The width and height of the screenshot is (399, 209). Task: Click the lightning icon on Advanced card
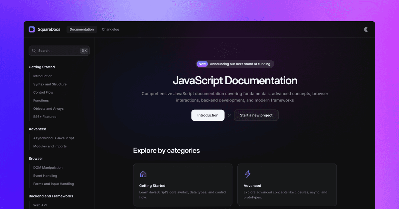pyautogui.click(x=247, y=174)
